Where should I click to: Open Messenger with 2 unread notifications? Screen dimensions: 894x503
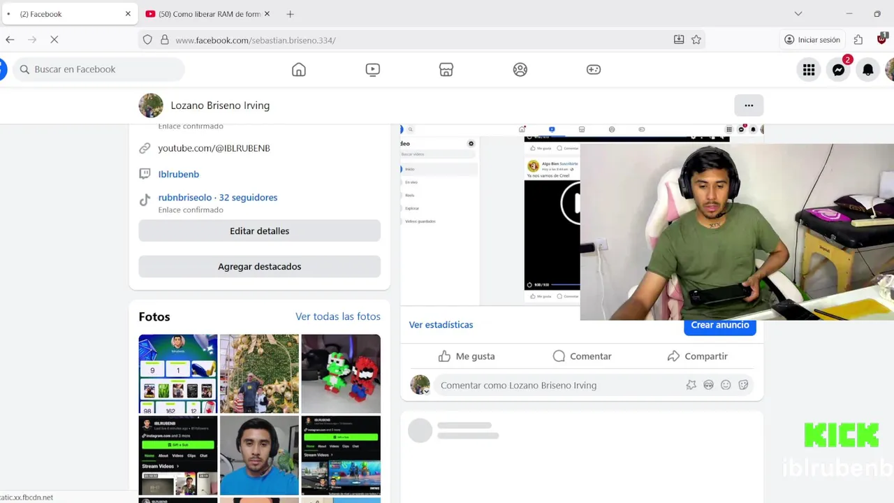(x=839, y=69)
